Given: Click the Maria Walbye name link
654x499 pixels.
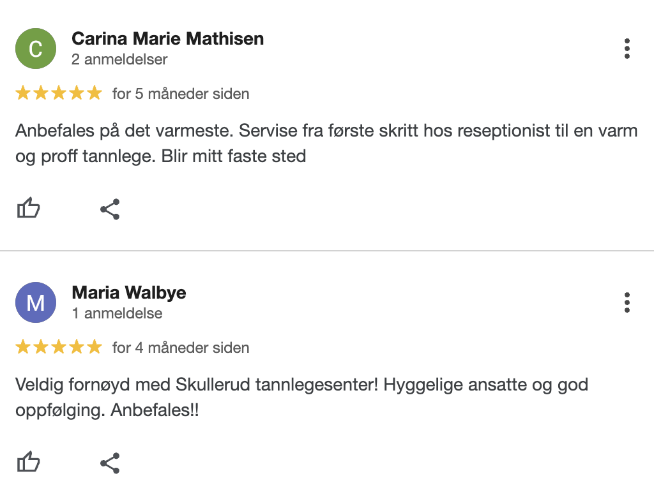Looking at the screenshot, I should 129,293.
